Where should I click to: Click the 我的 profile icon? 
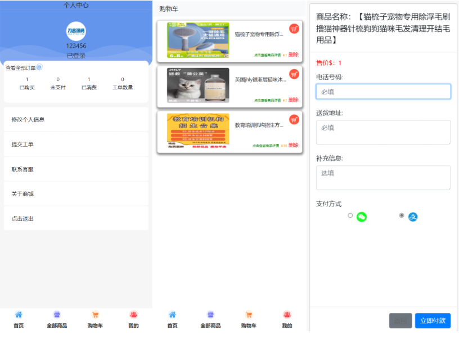click(133, 314)
